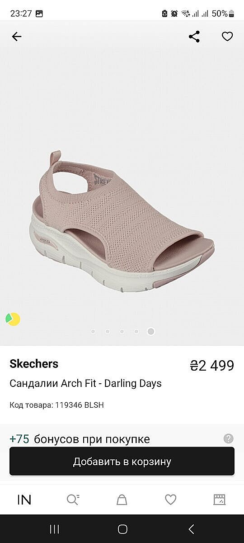Open wishlist heart in bottom navigation
The width and height of the screenshot is (244, 543).
click(171, 500)
